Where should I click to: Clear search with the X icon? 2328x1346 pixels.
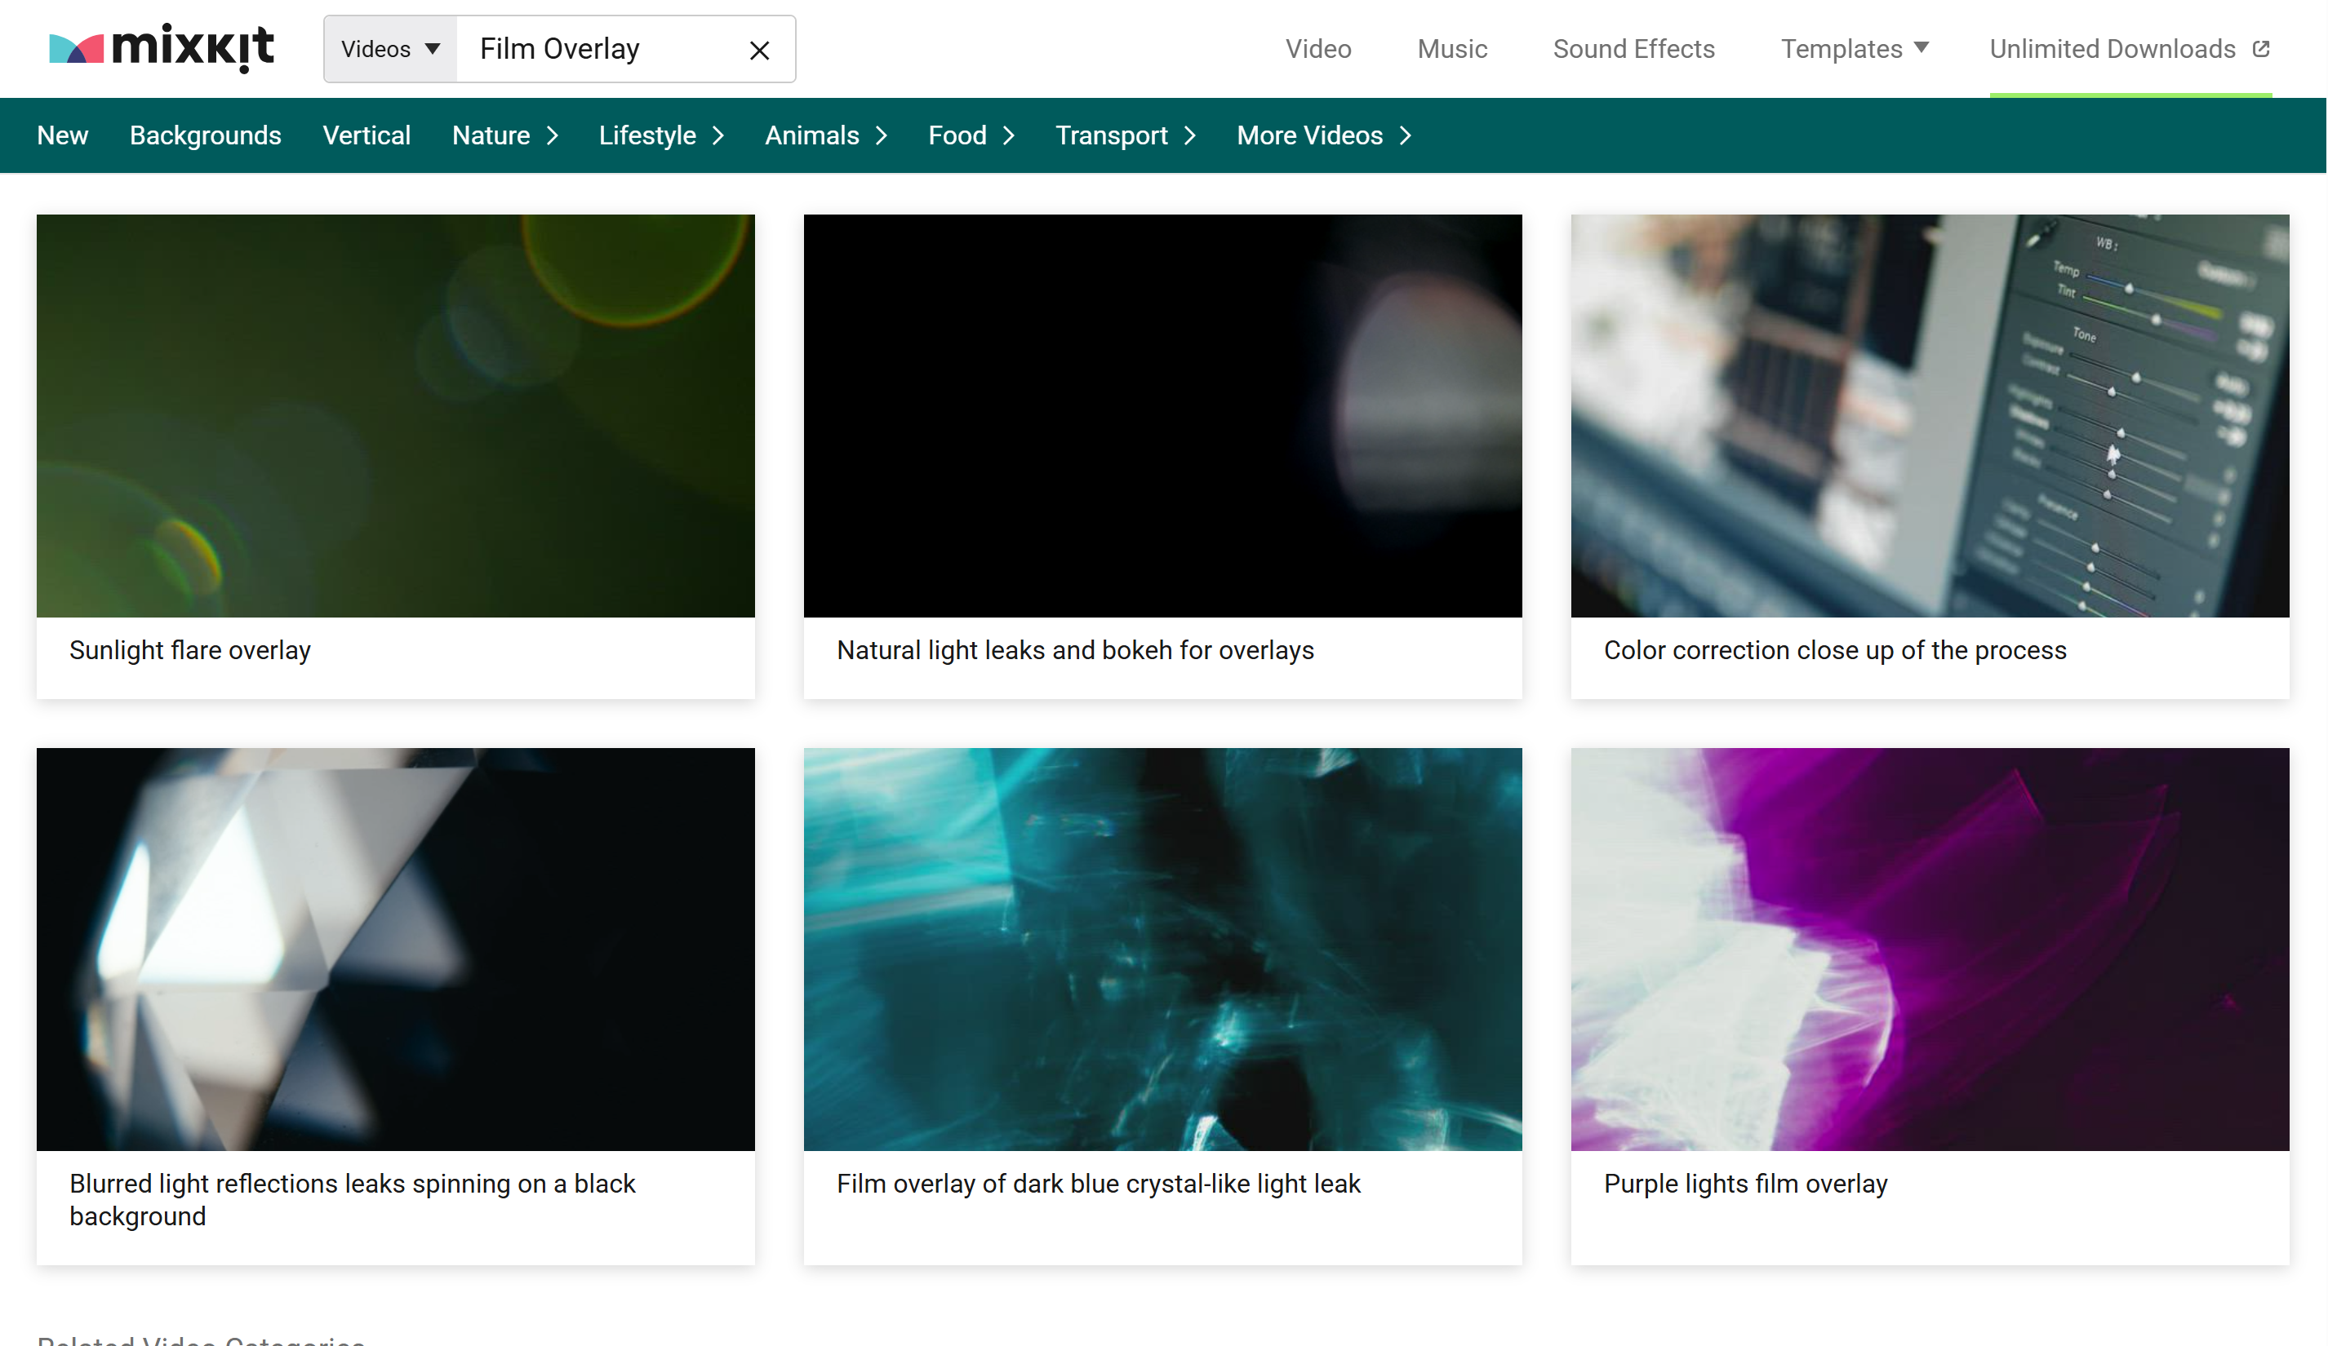[x=759, y=50]
